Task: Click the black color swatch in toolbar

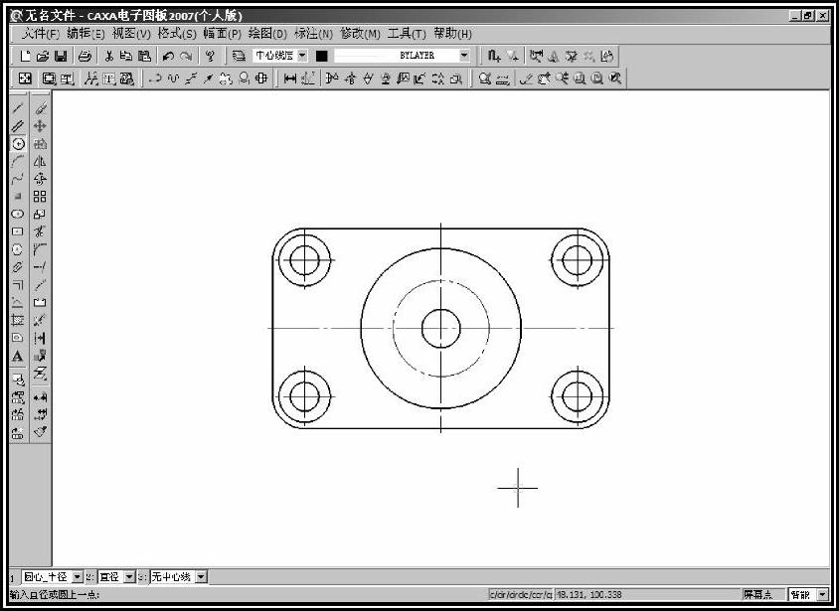Action: pyautogui.click(x=321, y=56)
